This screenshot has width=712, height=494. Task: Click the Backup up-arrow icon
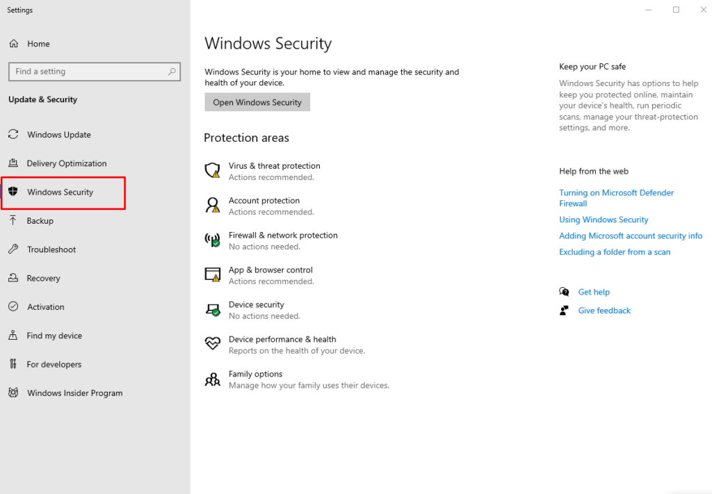[13, 220]
